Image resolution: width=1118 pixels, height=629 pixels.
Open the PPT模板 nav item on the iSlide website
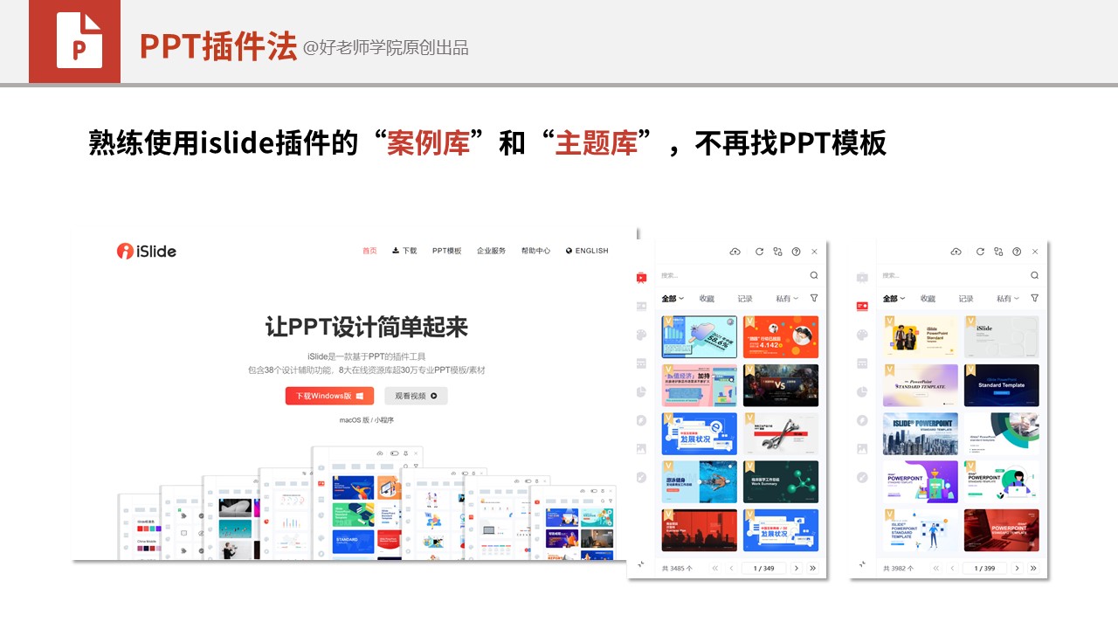pos(446,251)
